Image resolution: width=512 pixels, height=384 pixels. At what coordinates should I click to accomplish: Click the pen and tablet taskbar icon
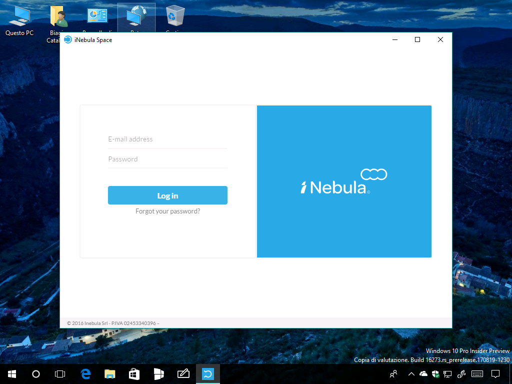pyautogui.click(x=183, y=374)
